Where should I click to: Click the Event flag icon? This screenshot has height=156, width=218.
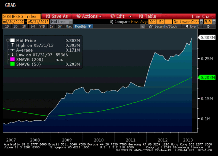pyautogui.click(x=187, y=27)
